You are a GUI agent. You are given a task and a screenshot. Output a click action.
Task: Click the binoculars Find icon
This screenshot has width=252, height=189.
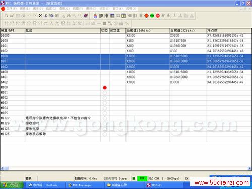[x=69, y=16]
